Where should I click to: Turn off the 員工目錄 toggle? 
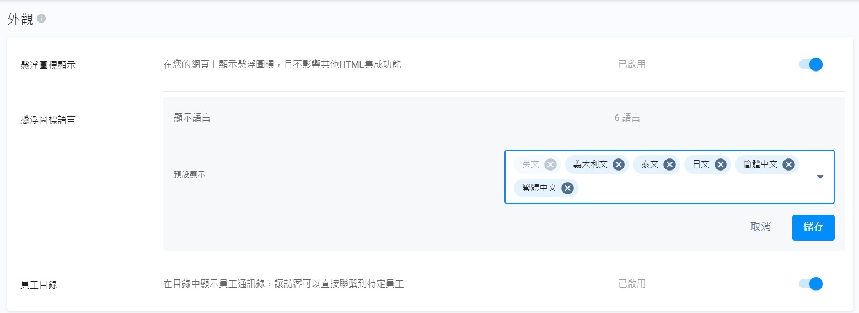810,284
